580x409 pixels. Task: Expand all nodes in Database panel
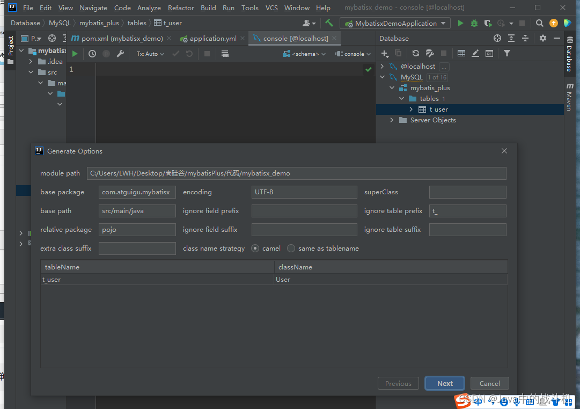tap(511, 38)
